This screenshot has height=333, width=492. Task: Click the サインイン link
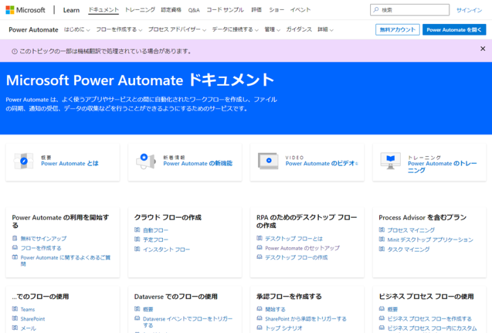pyautogui.click(x=469, y=10)
